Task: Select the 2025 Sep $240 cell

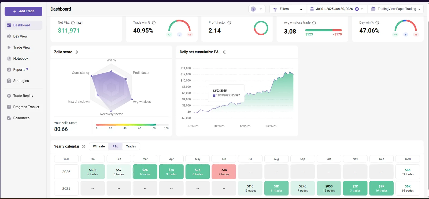Action: click(x=303, y=188)
